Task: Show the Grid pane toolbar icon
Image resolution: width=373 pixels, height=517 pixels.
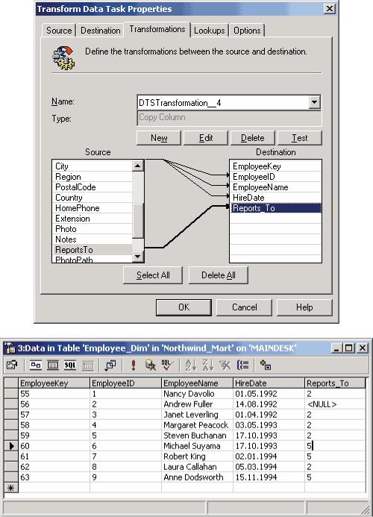Action: point(53,365)
